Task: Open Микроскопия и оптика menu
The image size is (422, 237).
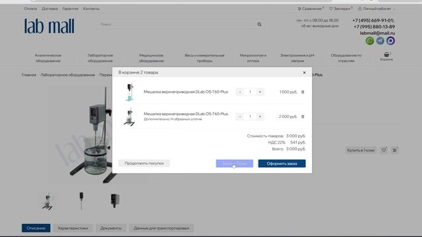Action: [253, 58]
